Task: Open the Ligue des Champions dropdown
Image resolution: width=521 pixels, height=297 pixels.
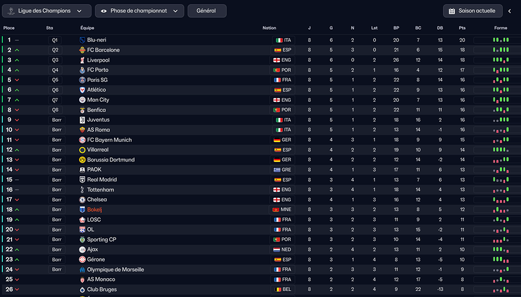Action: [47, 11]
